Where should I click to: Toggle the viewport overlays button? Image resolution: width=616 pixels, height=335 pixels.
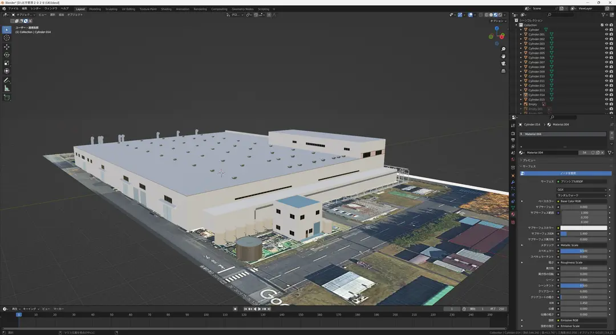[470, 15]
